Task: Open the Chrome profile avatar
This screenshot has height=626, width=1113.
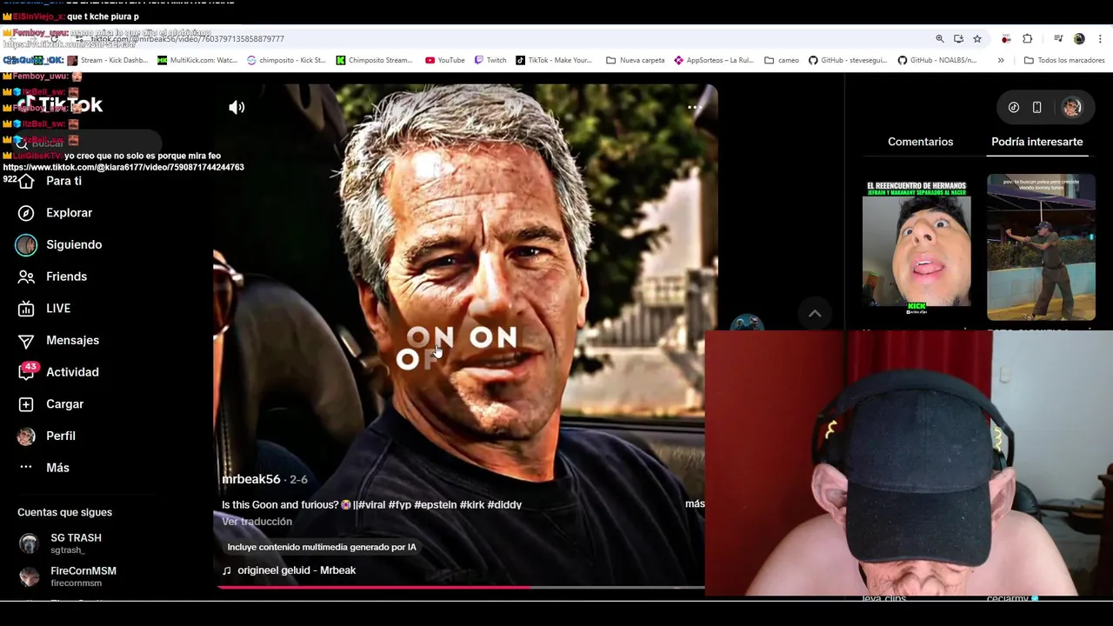Action: coord(1079,39)
